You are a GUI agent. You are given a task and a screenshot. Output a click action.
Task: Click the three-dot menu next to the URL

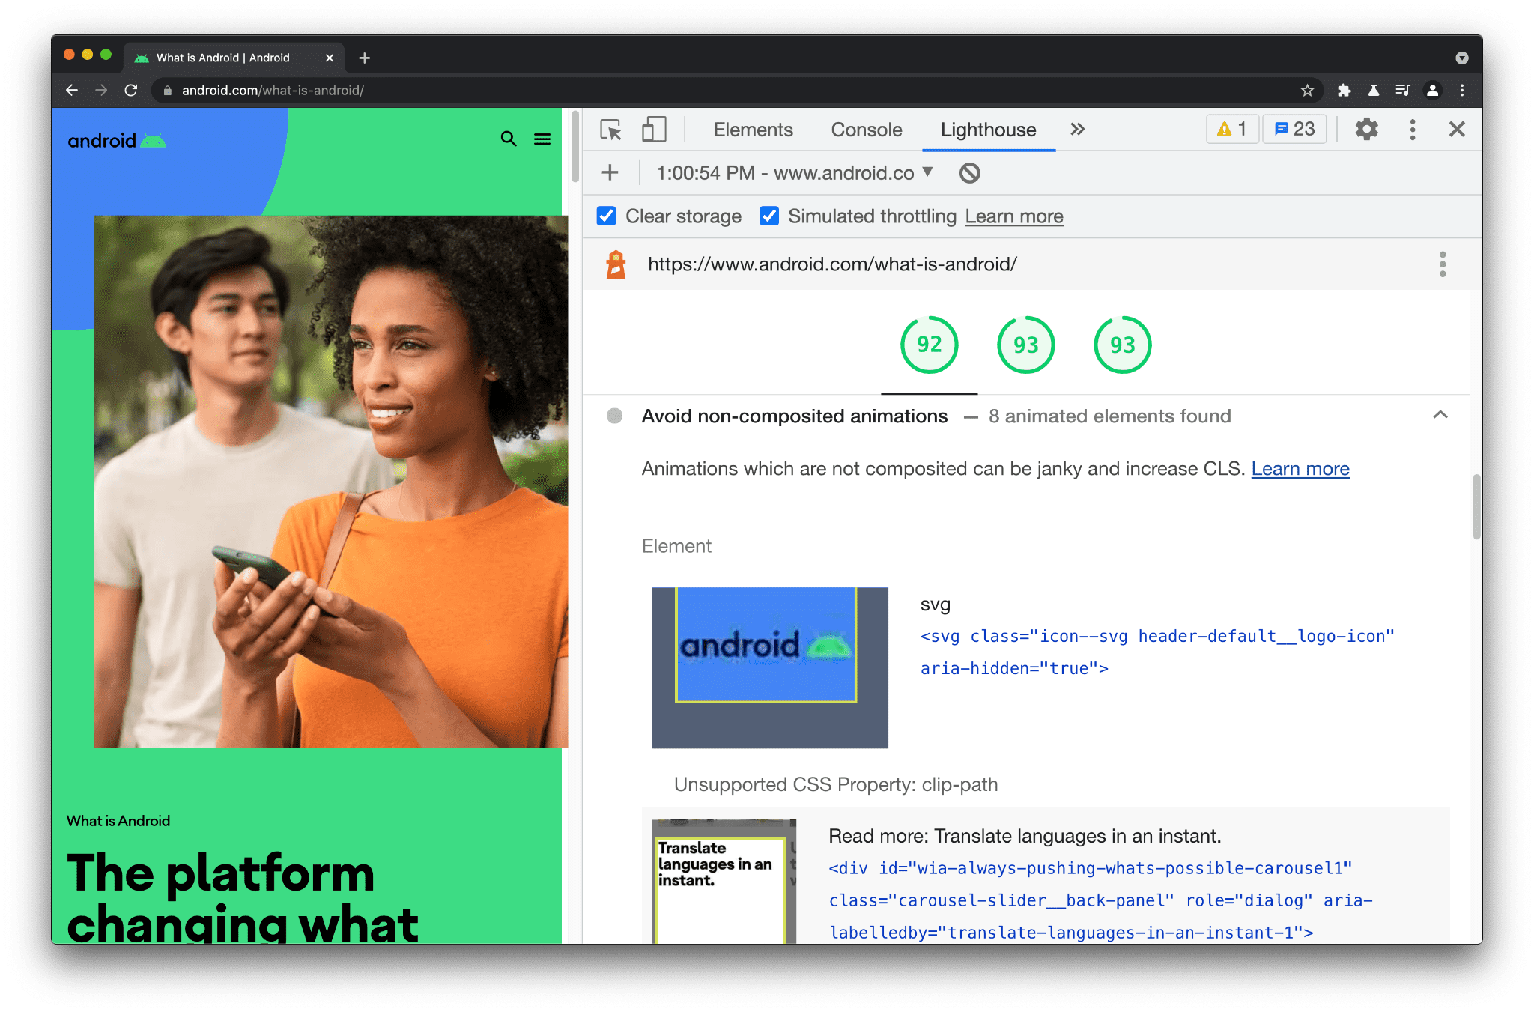pos(1443,264)
